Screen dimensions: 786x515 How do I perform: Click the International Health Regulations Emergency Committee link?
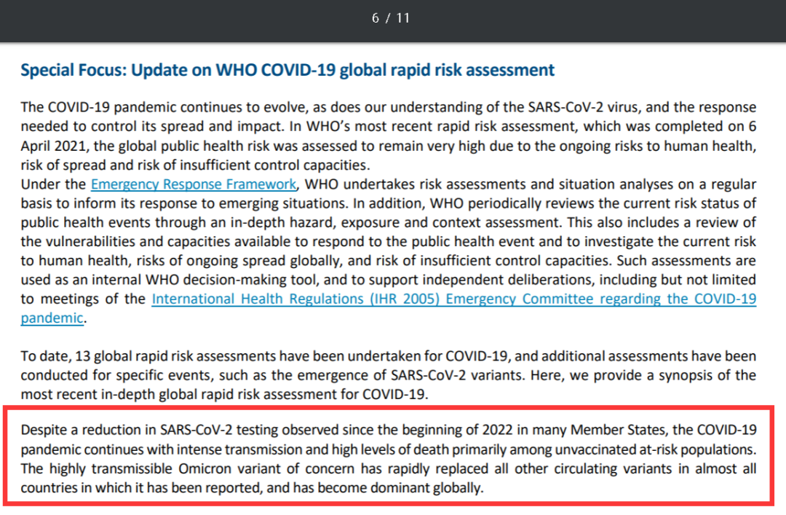(x=453, y=299)
